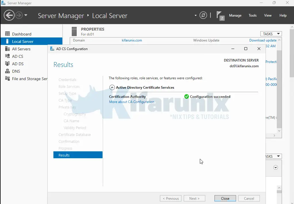Click the Server Manager breadcrumb in header
This screenshot has width=294, height=204.
[x=61, y=16]
